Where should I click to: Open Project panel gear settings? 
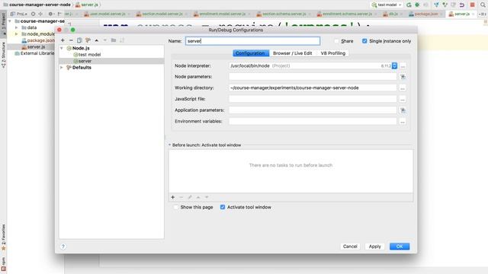pyautogui.click(x=50, y=14)
